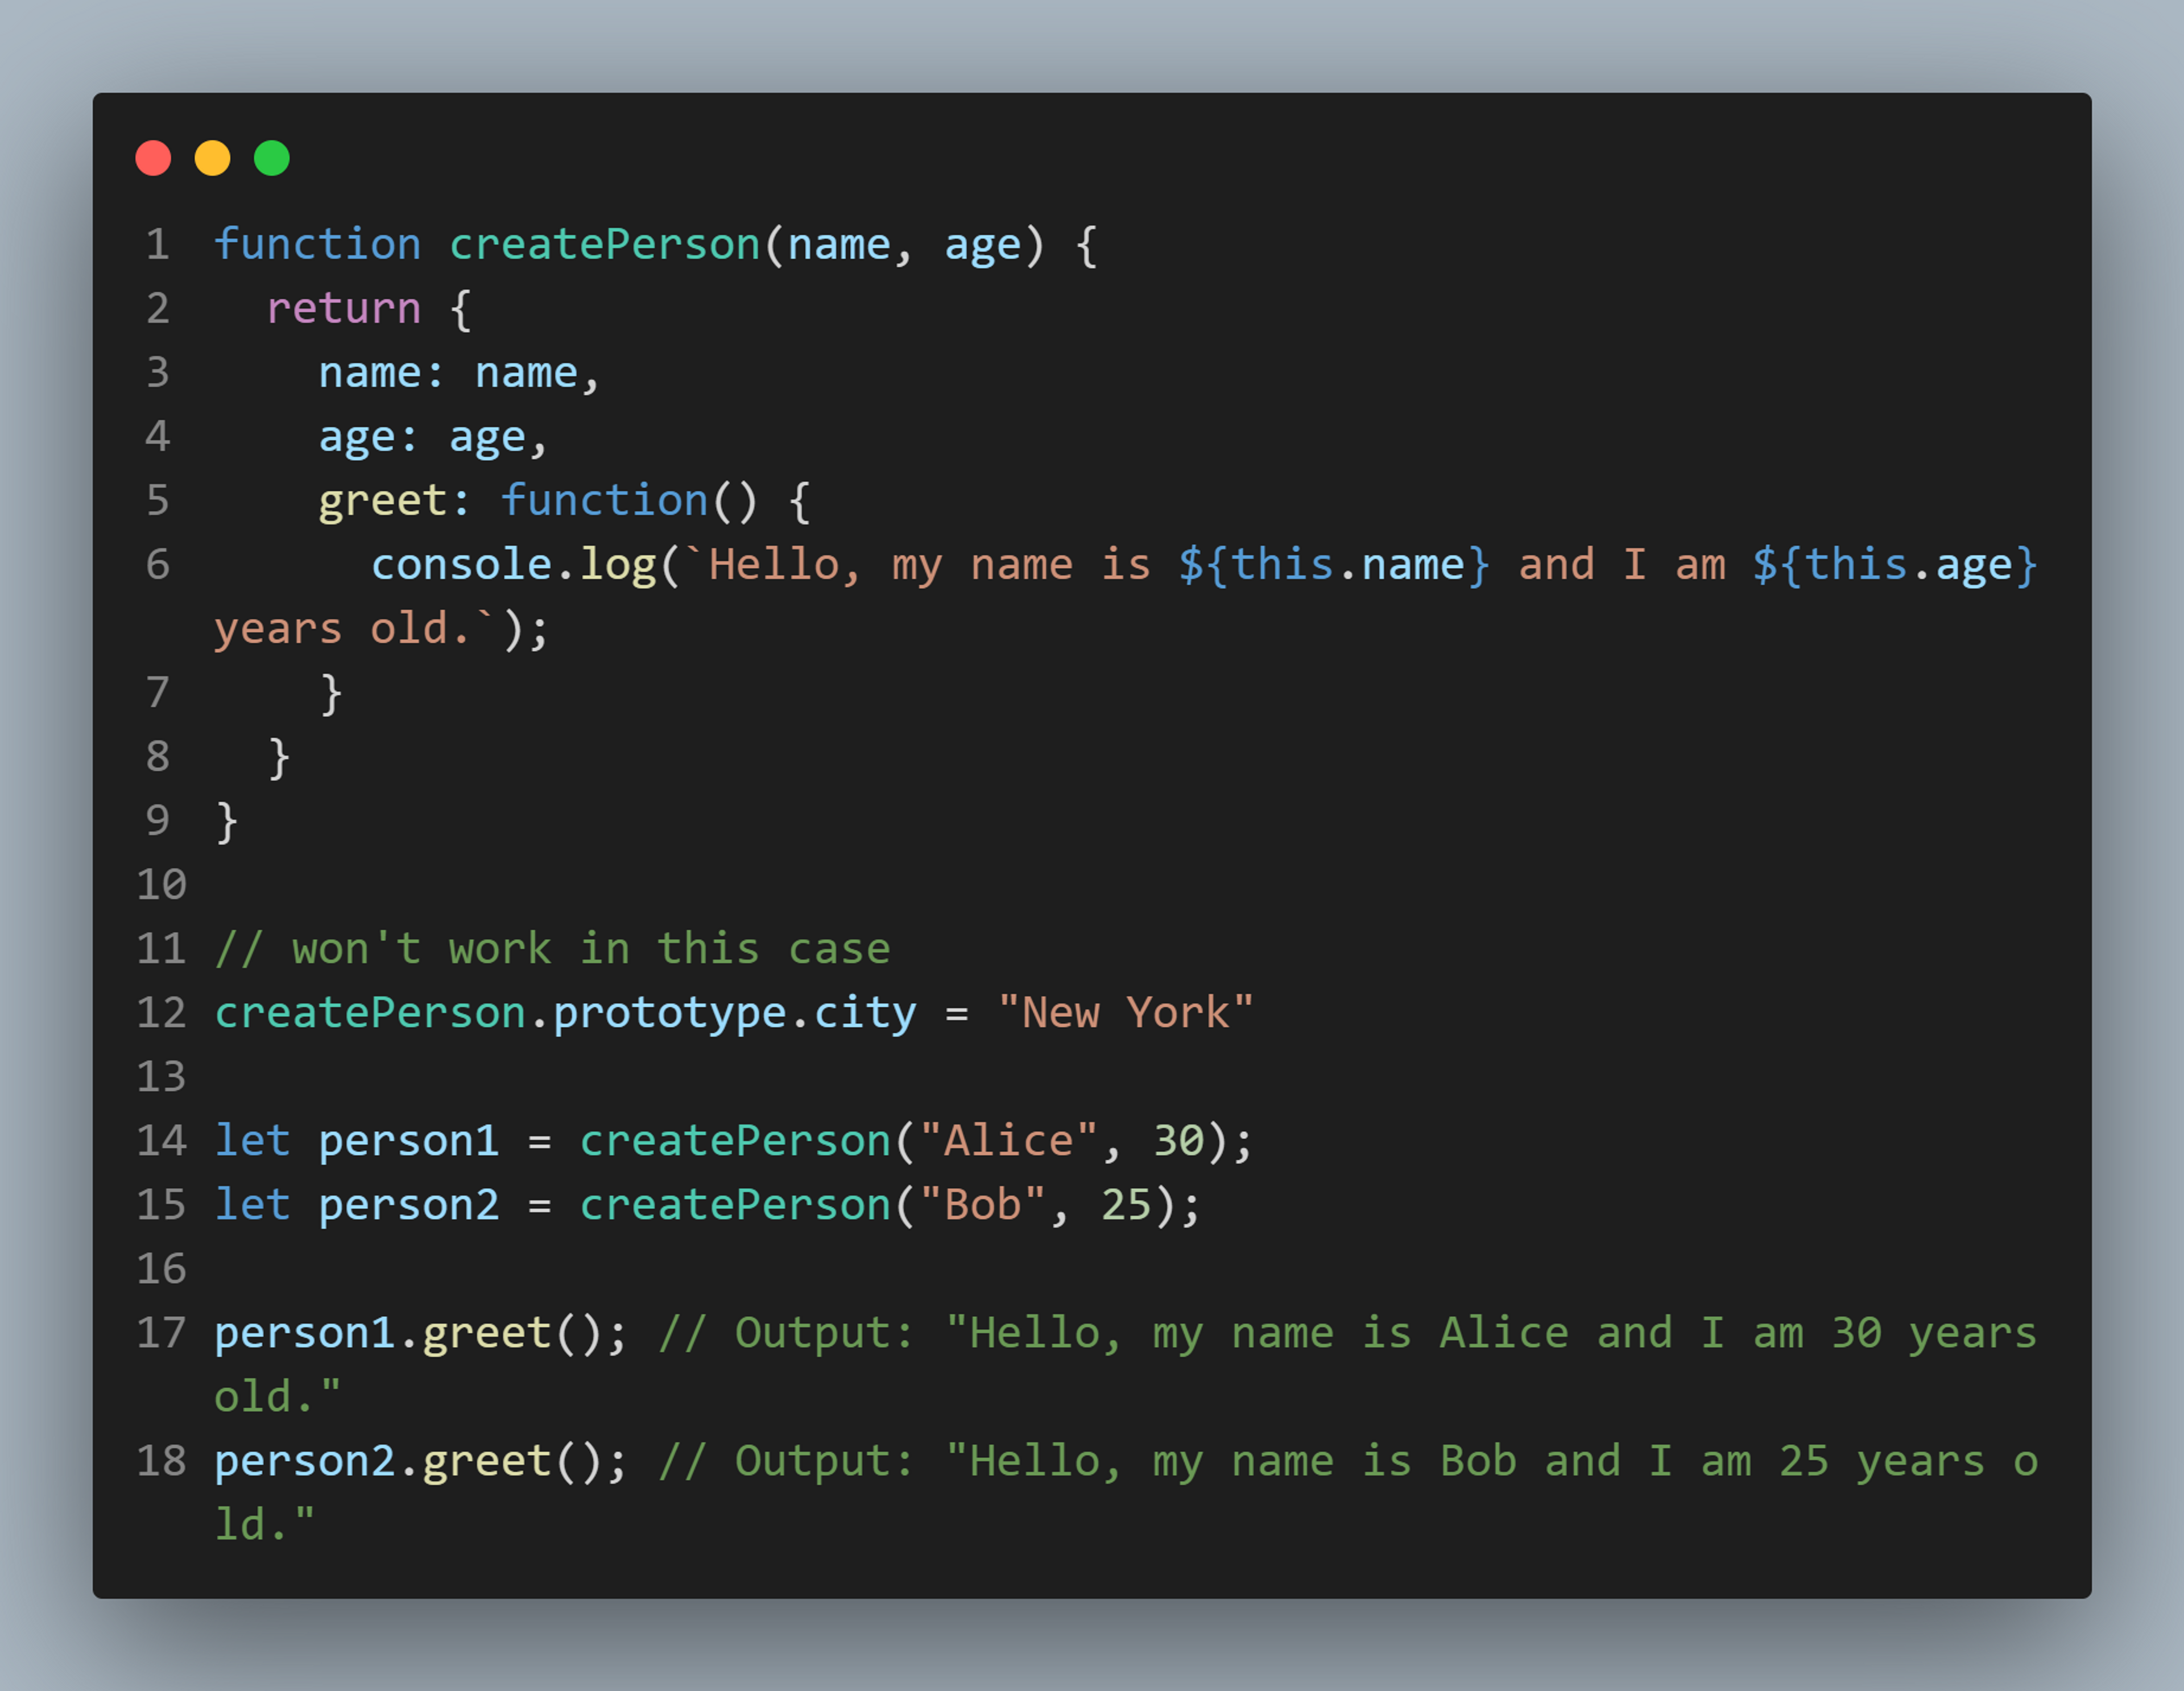
Task: Click the return keyword on line 2
Action: (343, 309)
